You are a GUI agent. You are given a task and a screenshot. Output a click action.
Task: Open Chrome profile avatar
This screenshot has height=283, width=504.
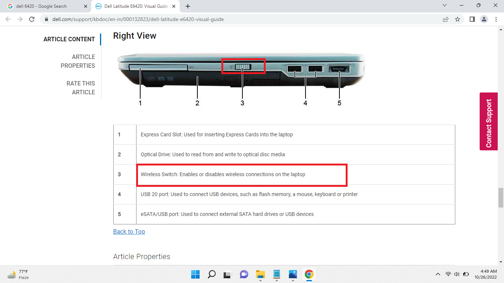pyautogui.click(x=484, y=19)
